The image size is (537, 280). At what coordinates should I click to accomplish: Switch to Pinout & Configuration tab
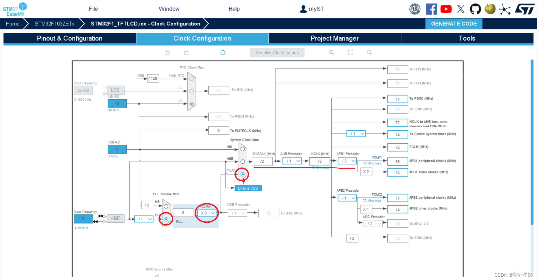coord(70,38)
